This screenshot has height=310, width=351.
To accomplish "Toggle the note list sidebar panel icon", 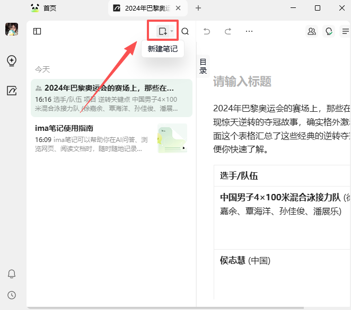I will click(x=37, y=31).
